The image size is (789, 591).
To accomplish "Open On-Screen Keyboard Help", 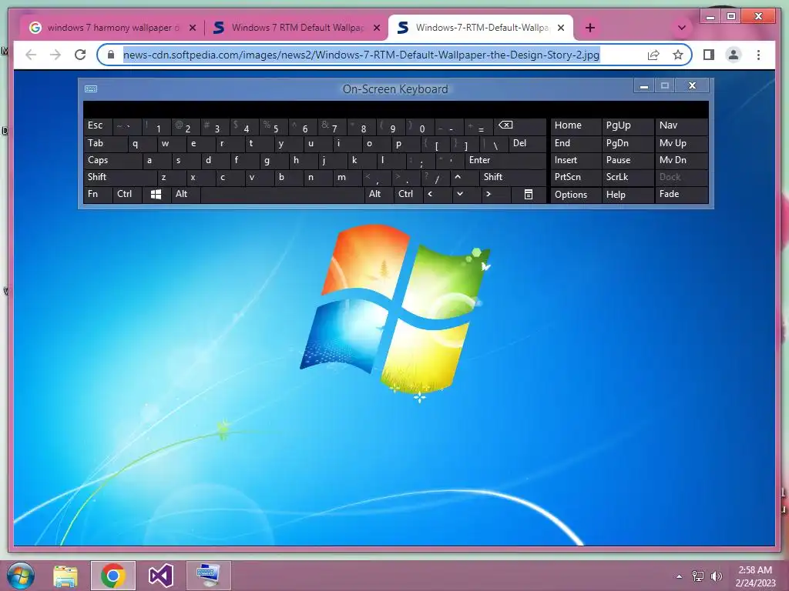I will 628,195.
